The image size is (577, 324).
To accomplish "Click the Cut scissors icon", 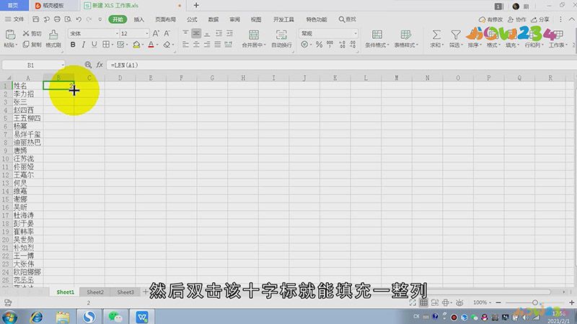I will 26,33.
